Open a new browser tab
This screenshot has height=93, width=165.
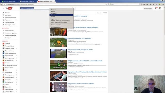coord(57,1)
